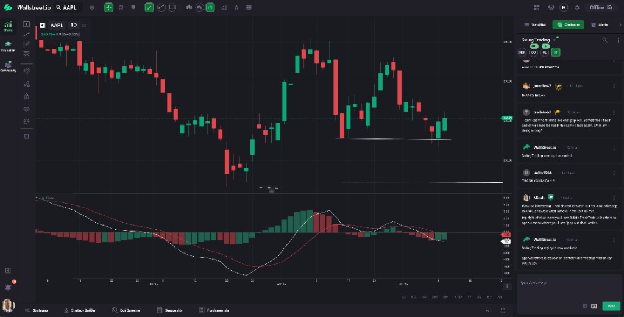Select the line tool in left toolbar
Screen dimensions: 624x317
[x=27, y=34]
